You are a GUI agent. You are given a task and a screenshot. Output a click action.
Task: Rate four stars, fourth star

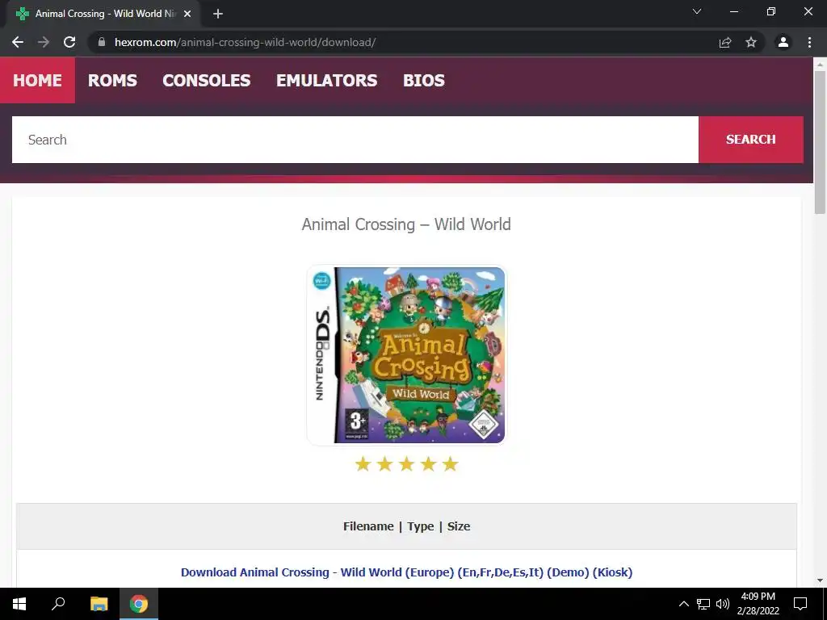click(x=428, y=464)
